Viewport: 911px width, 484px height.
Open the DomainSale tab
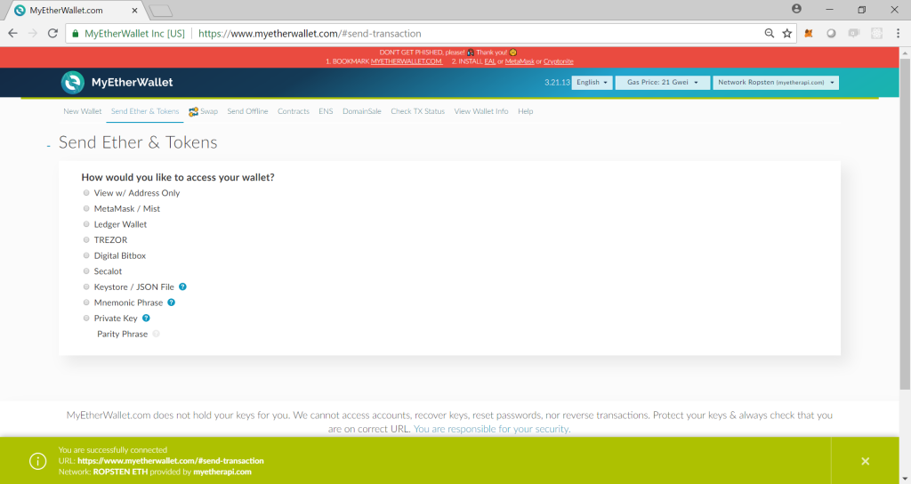point(362,111)
